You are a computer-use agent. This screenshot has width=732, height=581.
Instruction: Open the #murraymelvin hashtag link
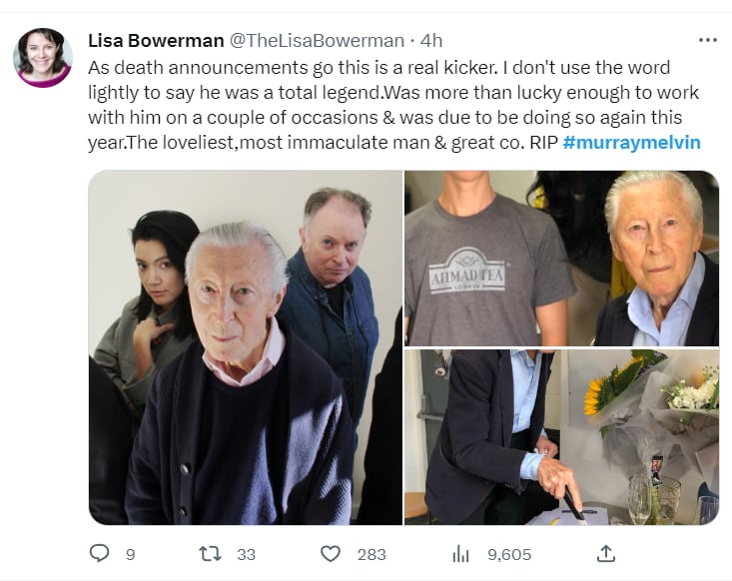coord(631,142)
